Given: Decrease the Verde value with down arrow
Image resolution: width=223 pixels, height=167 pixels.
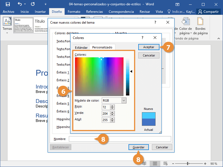Looking at the screenshot, I should [112, 115].
